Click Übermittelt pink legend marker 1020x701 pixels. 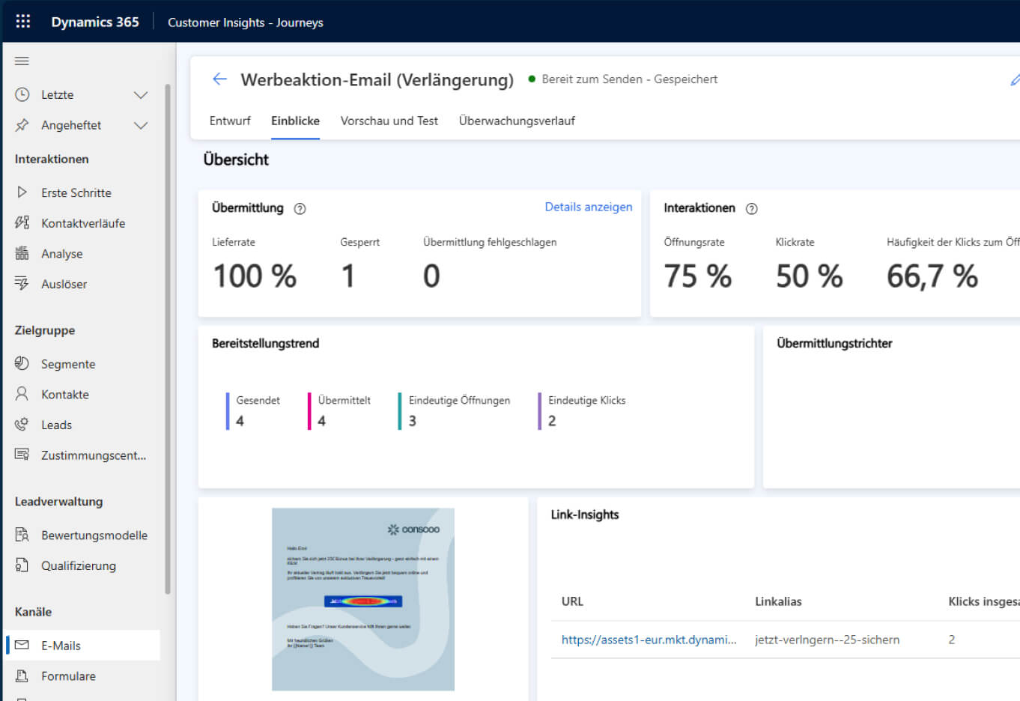(309, 411)
